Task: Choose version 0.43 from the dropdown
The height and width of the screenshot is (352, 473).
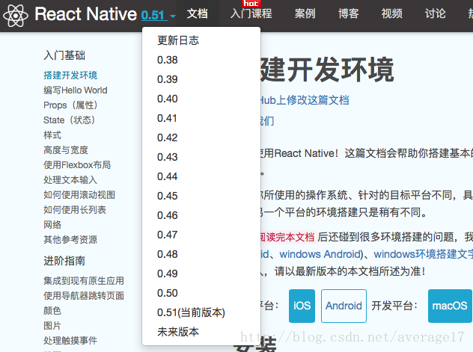Action: point(168,157)
